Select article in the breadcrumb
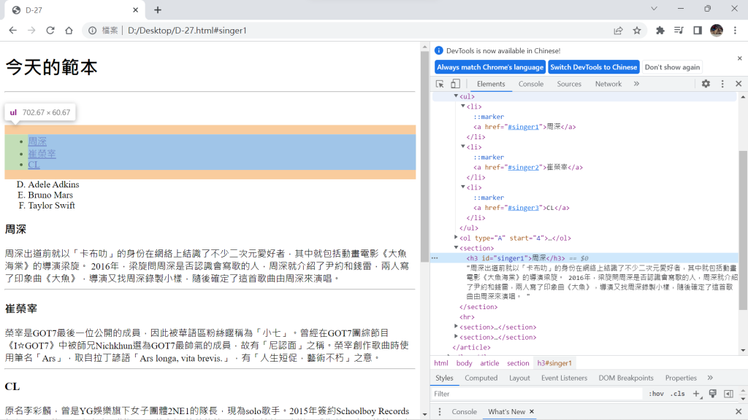The height and width of the screenshot is (420, 748). click(489, 363)
